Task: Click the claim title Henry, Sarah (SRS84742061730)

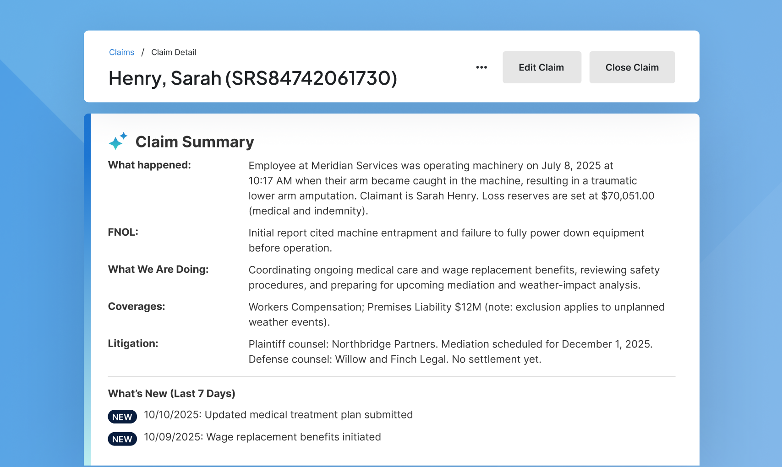Action: click(252, 78)
